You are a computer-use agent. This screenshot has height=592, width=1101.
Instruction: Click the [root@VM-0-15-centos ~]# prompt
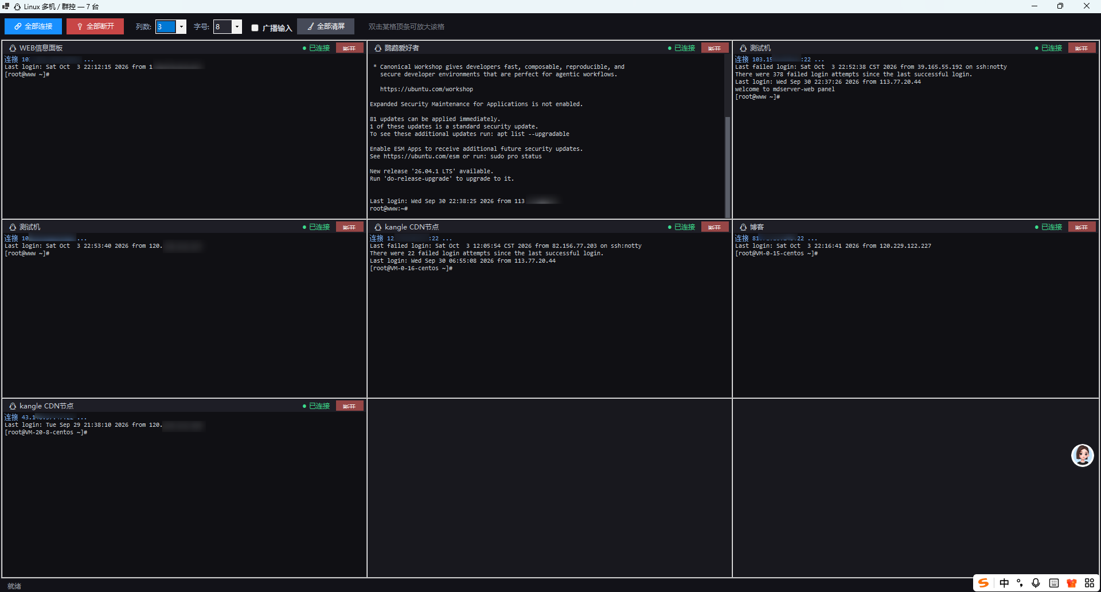click(776, 254)
